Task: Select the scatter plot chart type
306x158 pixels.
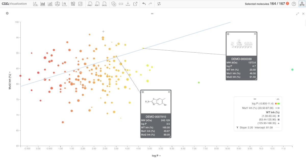Action: coord(35,4)
